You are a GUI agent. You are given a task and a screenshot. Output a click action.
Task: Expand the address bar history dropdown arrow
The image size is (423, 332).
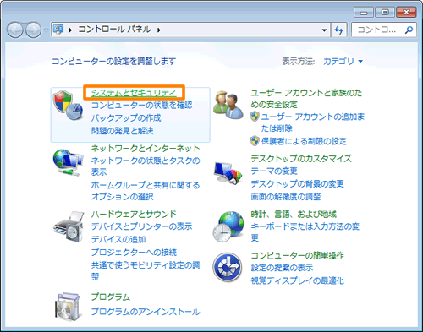[324, 30]
